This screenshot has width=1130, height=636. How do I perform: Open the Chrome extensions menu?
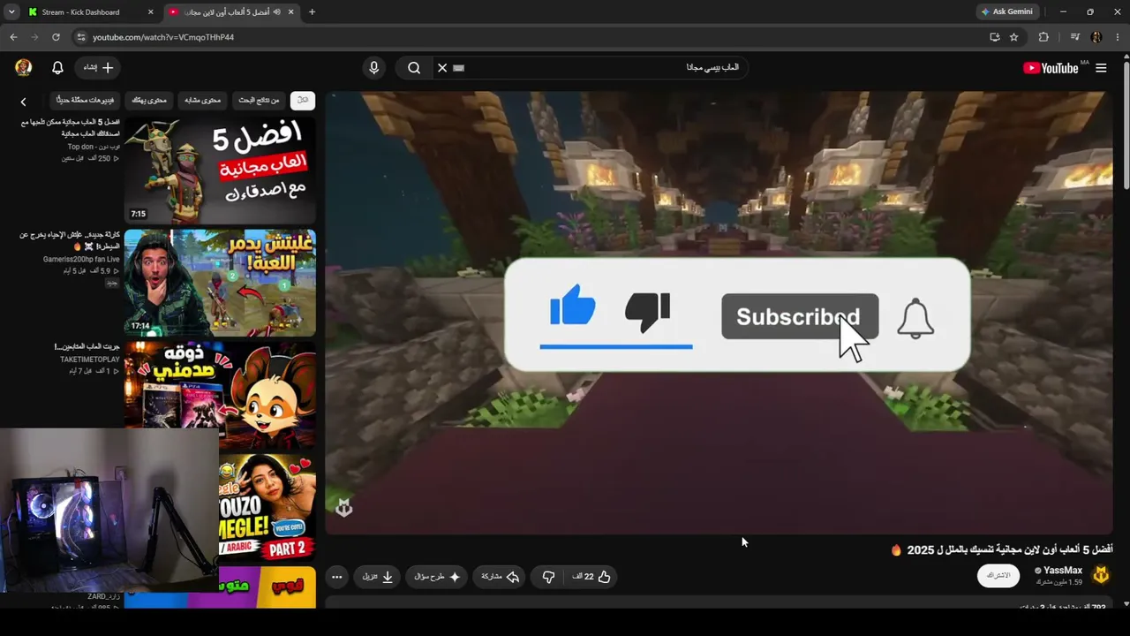pyautogui.click(x=1043, y=37)
